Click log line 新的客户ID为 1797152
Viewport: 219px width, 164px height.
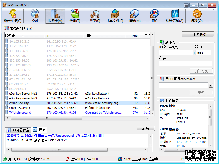point(37,140)
